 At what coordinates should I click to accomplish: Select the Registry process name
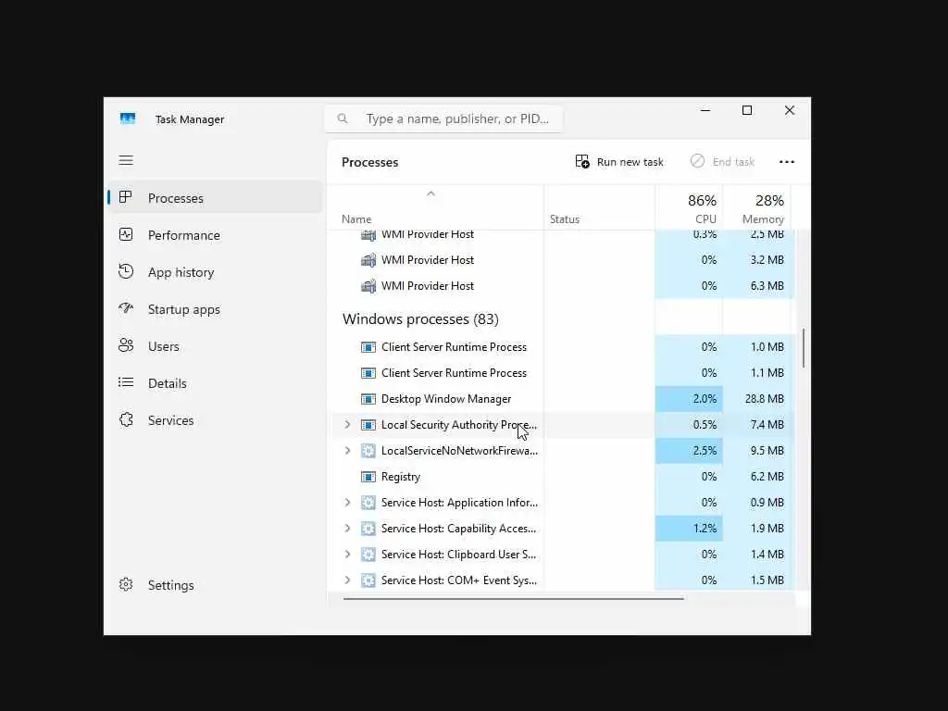point(400,477)
